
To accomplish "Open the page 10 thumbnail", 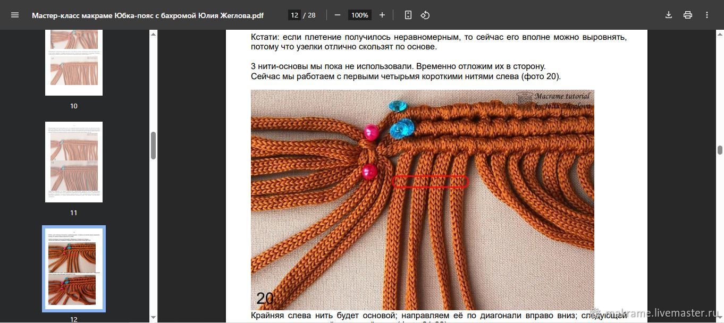I will 74,63.
